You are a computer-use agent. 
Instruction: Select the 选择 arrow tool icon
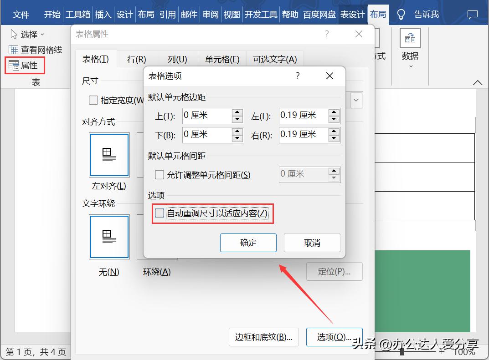(14, 34)
